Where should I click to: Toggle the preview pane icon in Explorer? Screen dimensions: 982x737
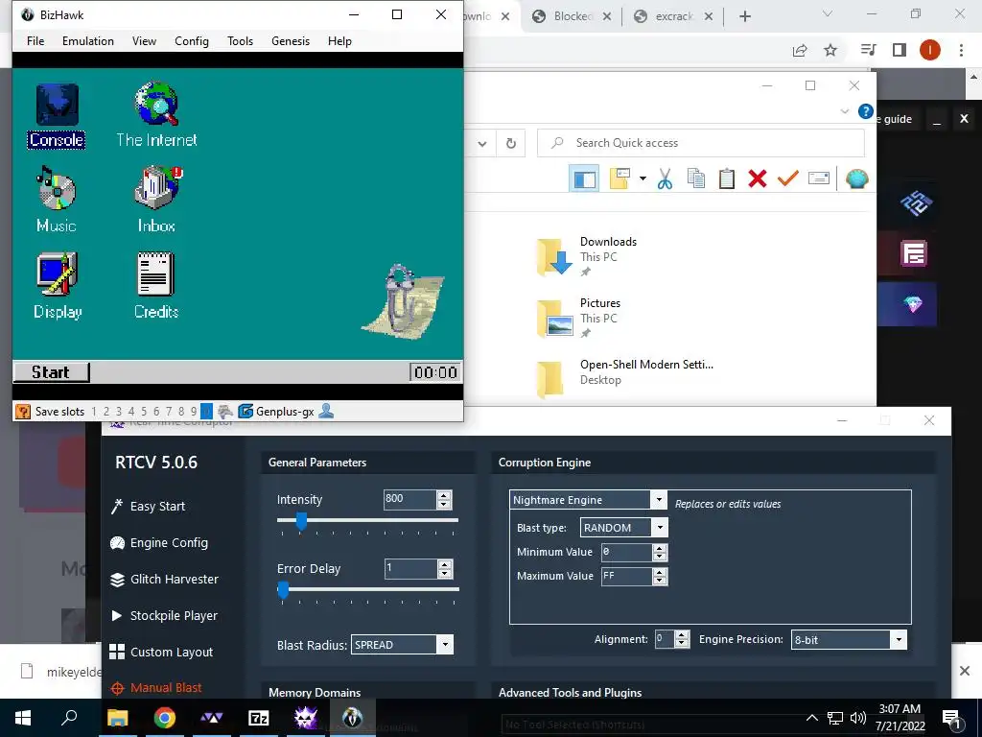coord(584,179)
